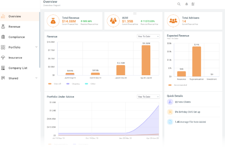Click the clipboard icon in header
The image size is (225, 147).
[x=193, y=4]
